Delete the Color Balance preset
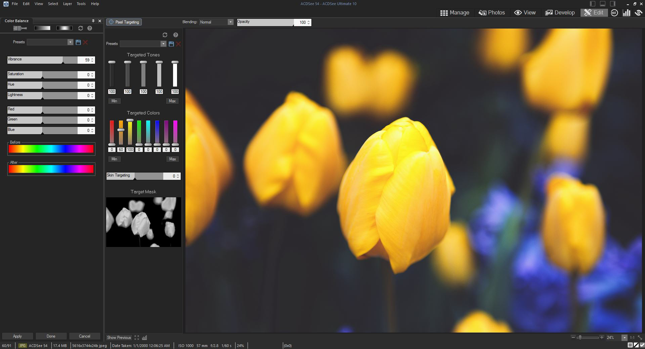 [85, 42]
